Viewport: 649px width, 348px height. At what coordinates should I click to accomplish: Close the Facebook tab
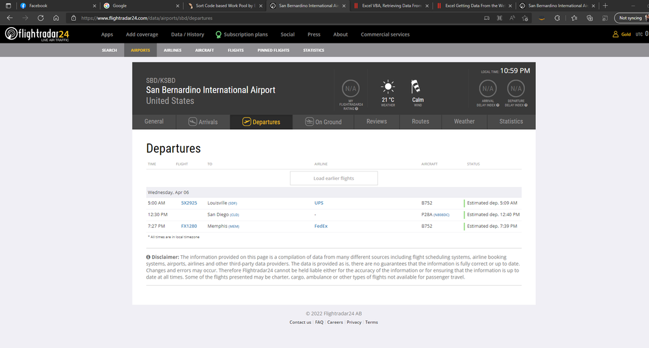coord(94,6)
